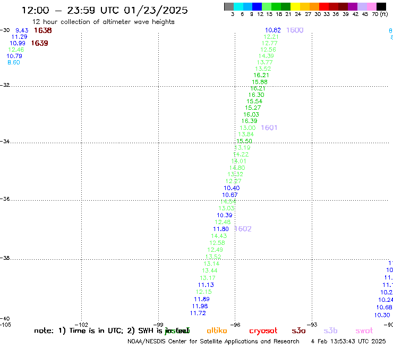The width and height of the screenshot is (393, 346).
Task: Click the s3a time marker '1639'
Action: point(40,43)
